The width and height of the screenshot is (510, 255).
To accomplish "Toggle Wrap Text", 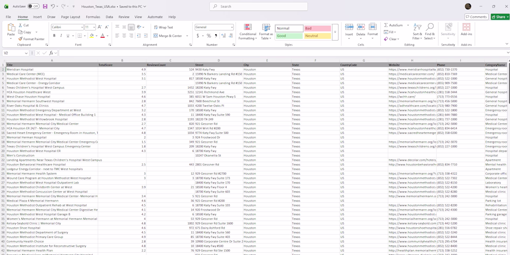I will pos(164,27).
